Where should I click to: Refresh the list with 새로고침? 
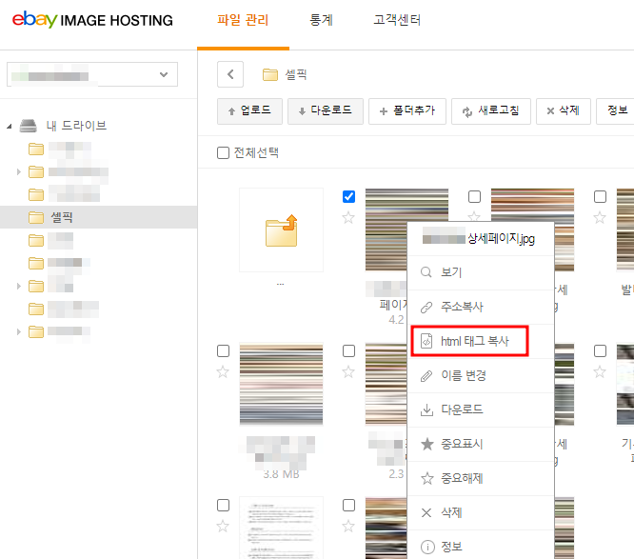click(x=491, y=110)
